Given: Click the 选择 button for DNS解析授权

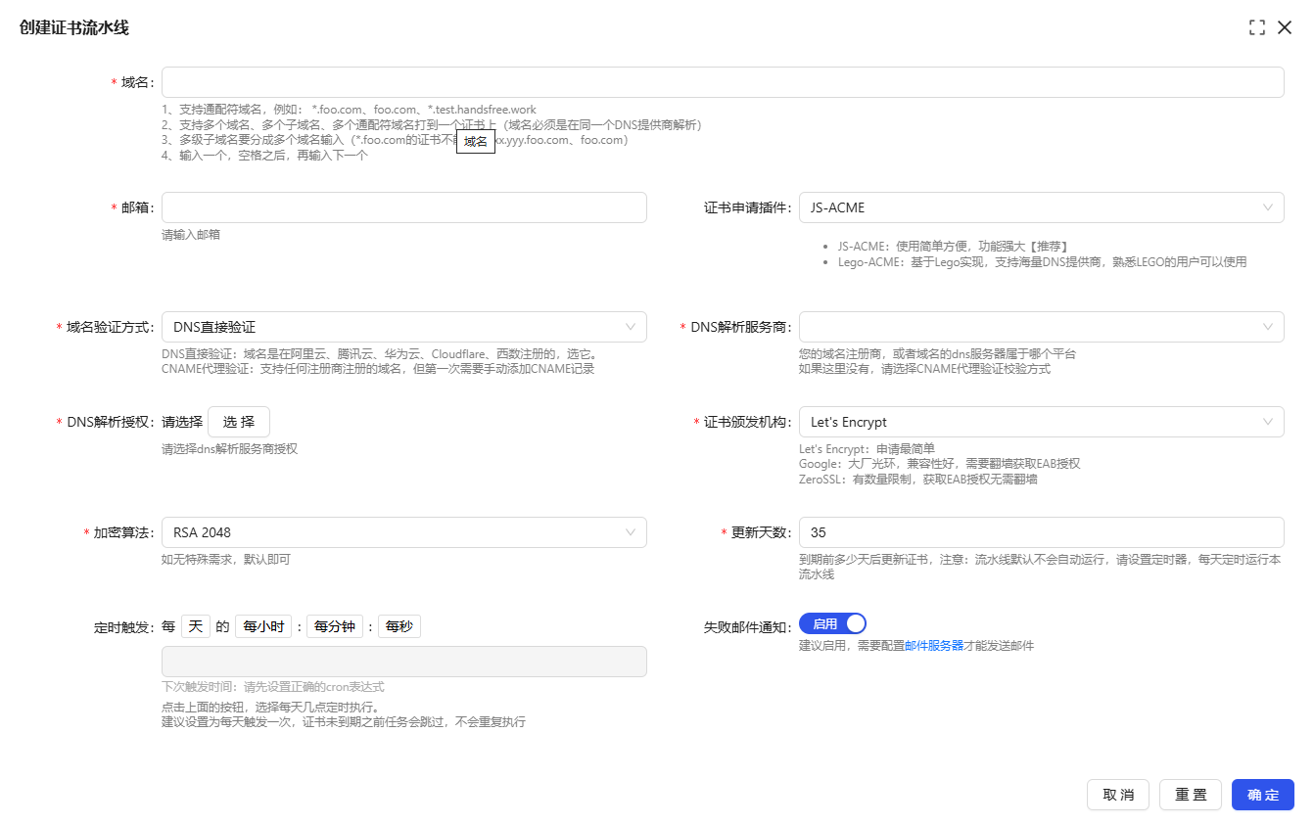Looking at the screenshot, I should coord(238,422).
